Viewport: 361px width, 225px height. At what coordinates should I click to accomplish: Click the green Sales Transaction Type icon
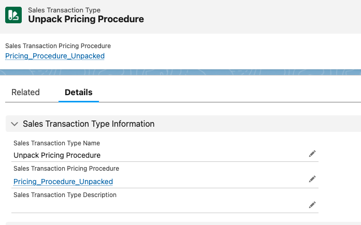[x=14, y=14]
